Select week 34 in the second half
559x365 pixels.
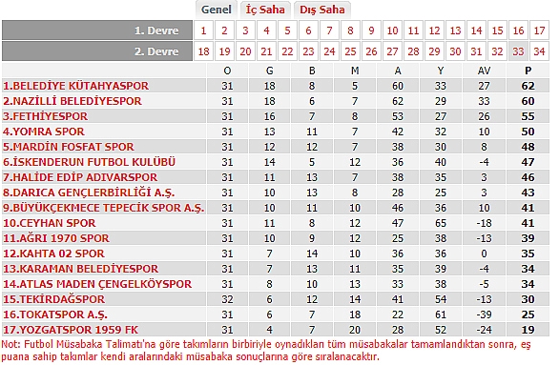(539, 51)
